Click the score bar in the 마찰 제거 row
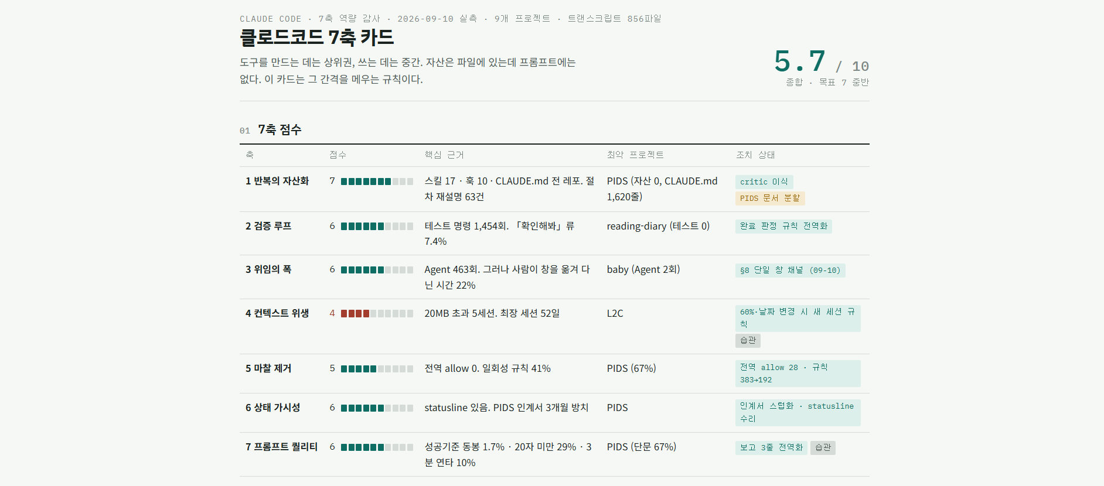Viewport: 1104px width, 486px height. [x=377, y=369]
